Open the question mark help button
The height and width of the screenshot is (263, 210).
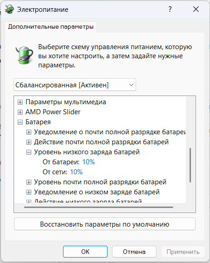(170, 9)
